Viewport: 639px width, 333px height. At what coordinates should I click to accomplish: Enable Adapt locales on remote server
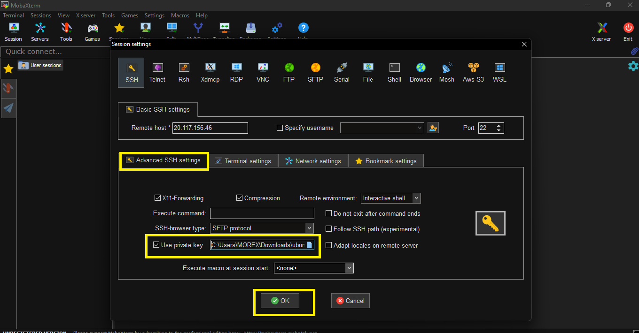(x=329, y=245)
